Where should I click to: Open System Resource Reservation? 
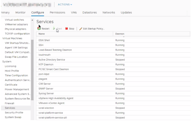coord(17,99)
